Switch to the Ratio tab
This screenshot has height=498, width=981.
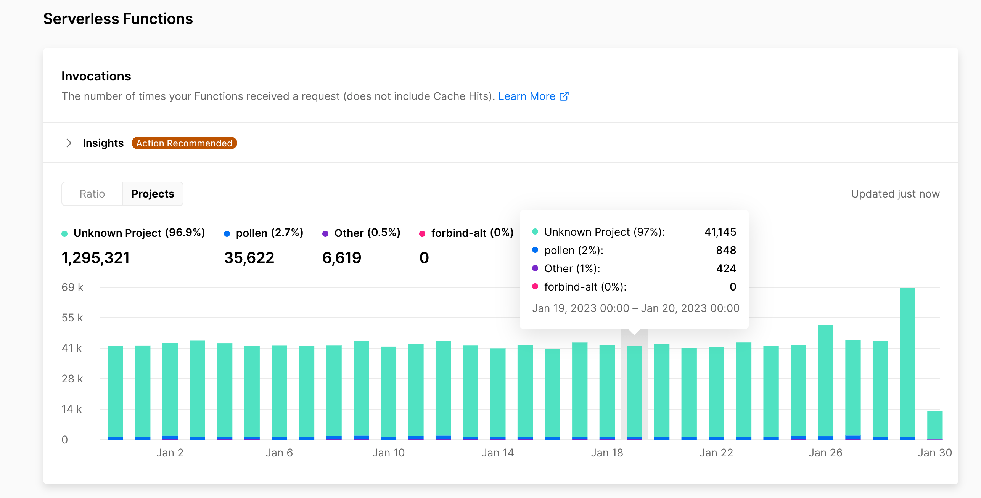pyautogui.click(x=92, y=194)
